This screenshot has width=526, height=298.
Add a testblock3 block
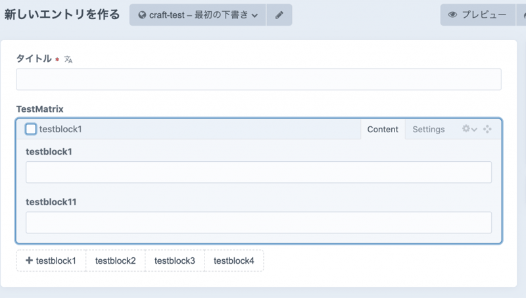coord(175,261)
